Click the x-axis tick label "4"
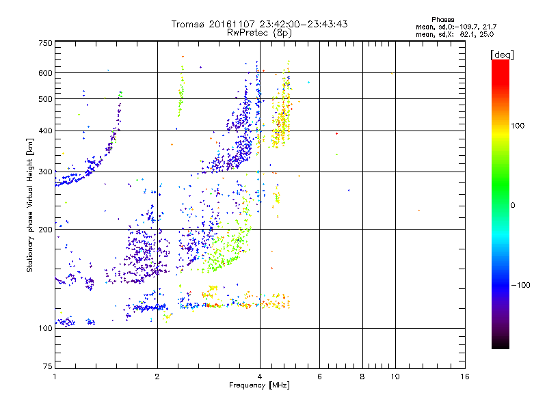 [260, 377]
